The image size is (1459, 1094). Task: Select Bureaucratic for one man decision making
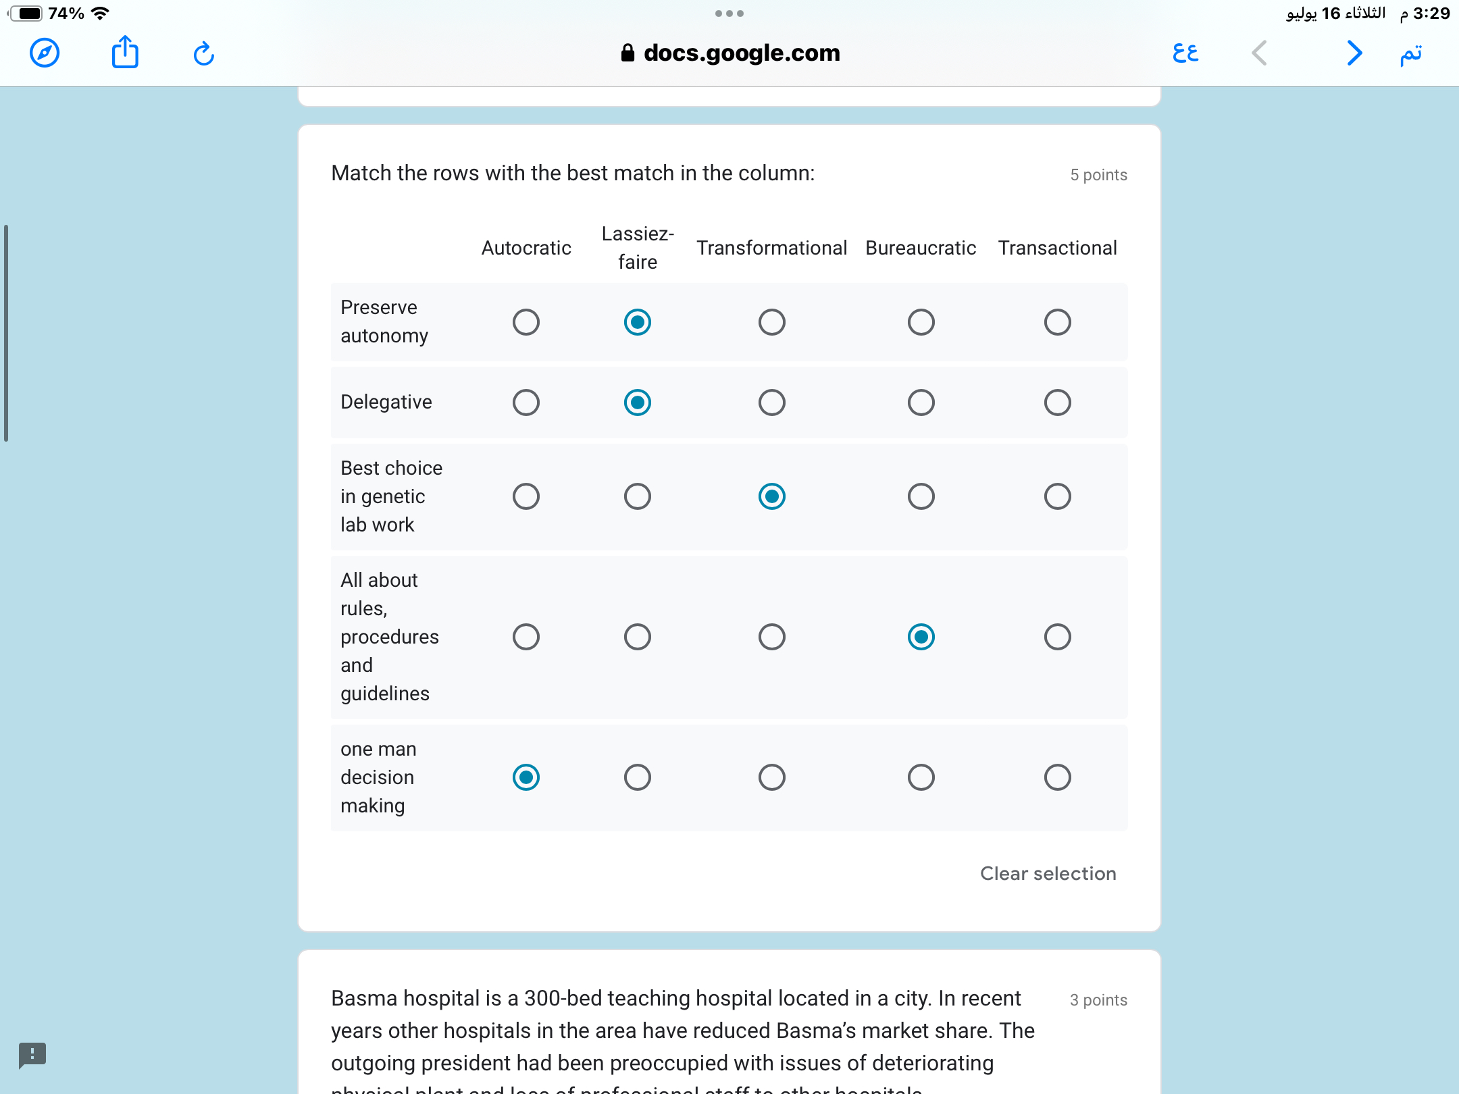[x=921, y=777]
